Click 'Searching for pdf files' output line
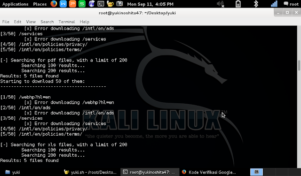This screenshot has width=301, height=176. click(x=64, y=60)
